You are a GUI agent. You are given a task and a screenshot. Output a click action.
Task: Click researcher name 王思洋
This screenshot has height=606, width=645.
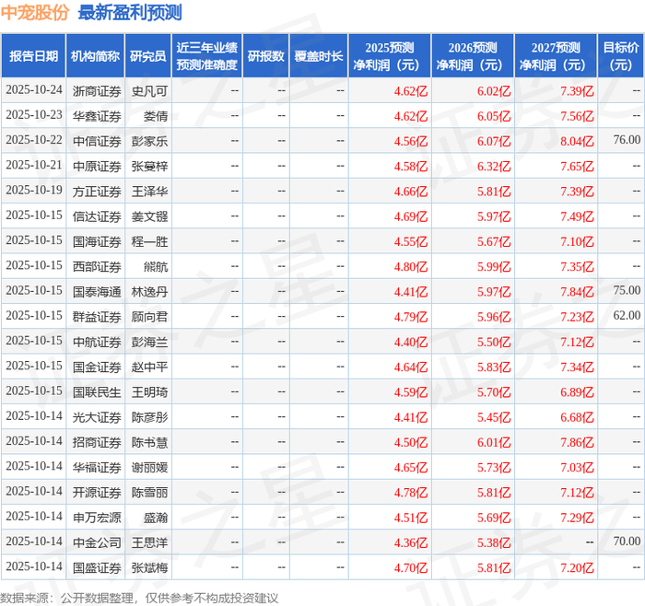(x=149, y=542)
